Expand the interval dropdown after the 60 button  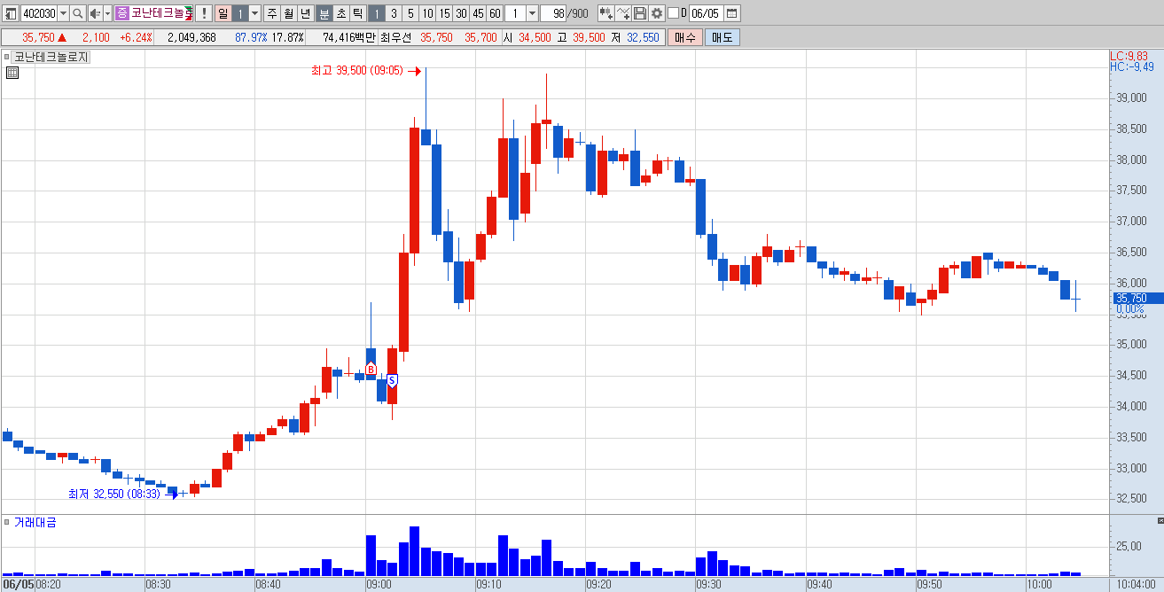tap(532, 13)
